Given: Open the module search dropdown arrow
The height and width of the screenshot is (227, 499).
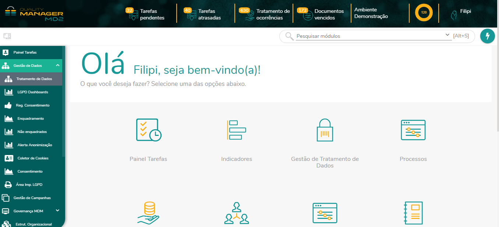Looking at the screenshot, I should tap(447, 35).
